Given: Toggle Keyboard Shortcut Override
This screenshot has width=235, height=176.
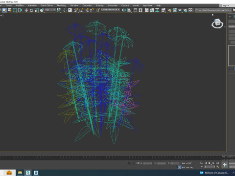Looking at the screenshot, I should (70, 10).
